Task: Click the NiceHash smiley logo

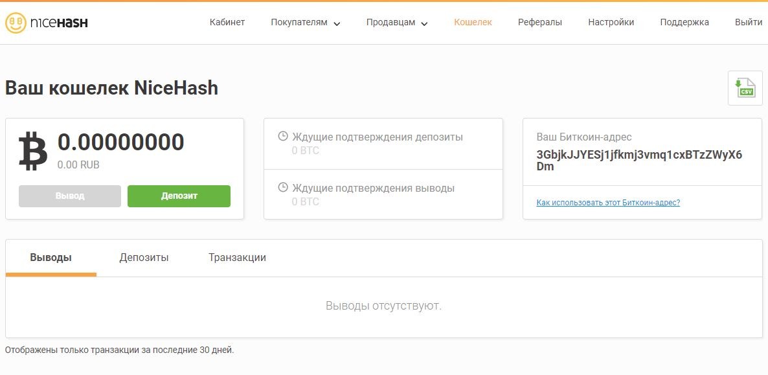Action: tap(15, 23)
